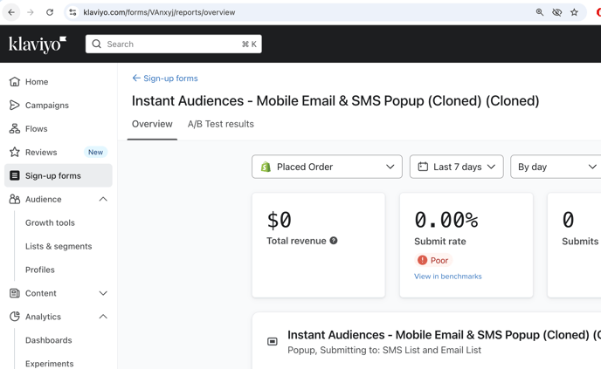Open the Placed Order metric dropdown
601x369 pixels.
(x=327, y=167)
